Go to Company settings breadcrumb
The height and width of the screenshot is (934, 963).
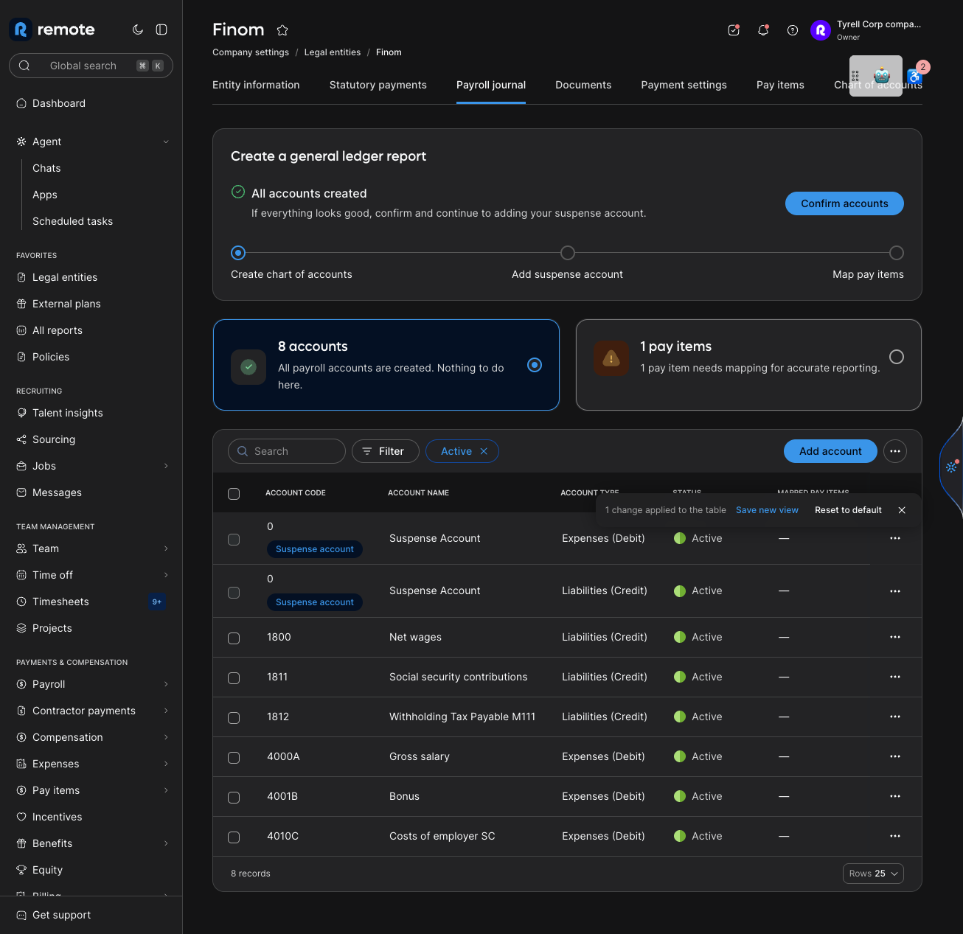[251, 52]
